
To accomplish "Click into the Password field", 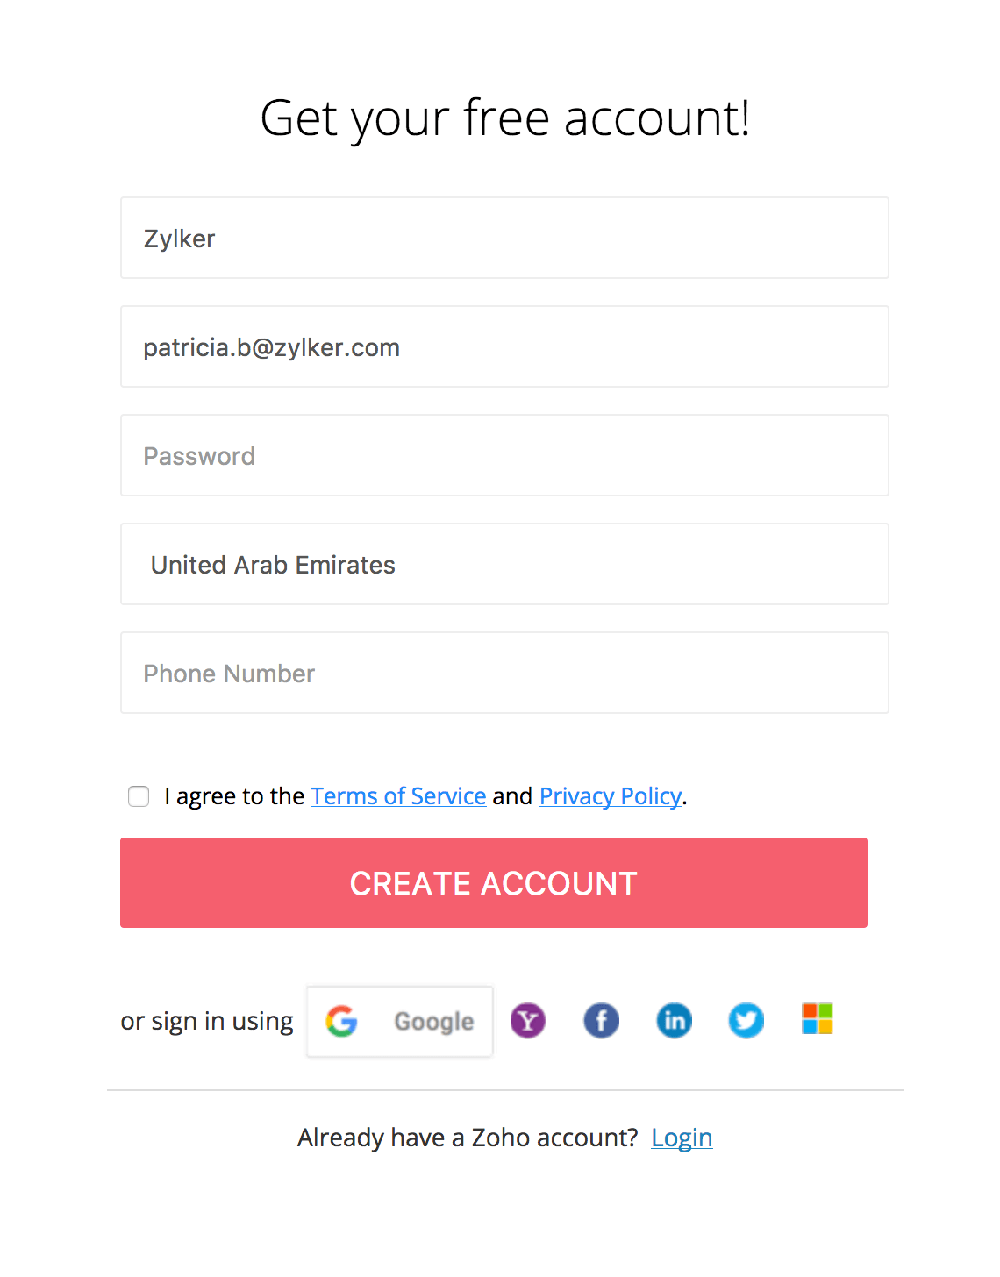I will coord(504,456).
